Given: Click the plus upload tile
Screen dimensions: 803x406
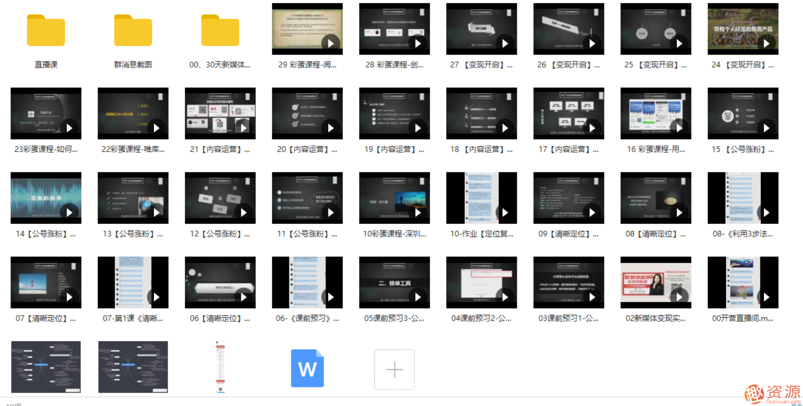Looking at the screenshot, I should pyautogui.click(x=394, y=369).
